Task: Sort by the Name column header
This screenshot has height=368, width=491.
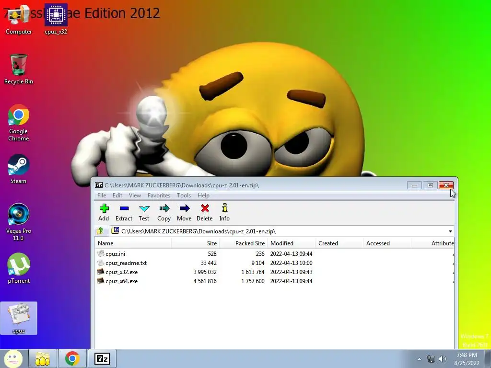Action: (133, 243)
